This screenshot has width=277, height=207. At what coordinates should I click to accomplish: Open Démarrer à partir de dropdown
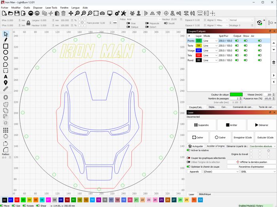click(x=262, y=146)
